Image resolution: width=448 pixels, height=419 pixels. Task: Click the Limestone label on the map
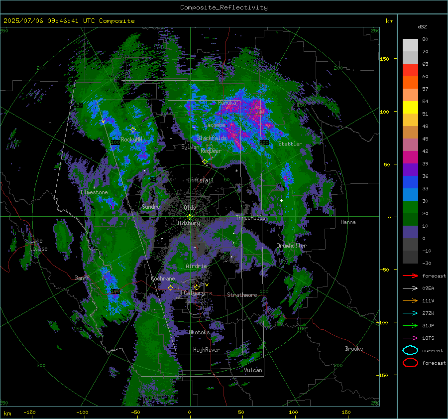[94, 192]
